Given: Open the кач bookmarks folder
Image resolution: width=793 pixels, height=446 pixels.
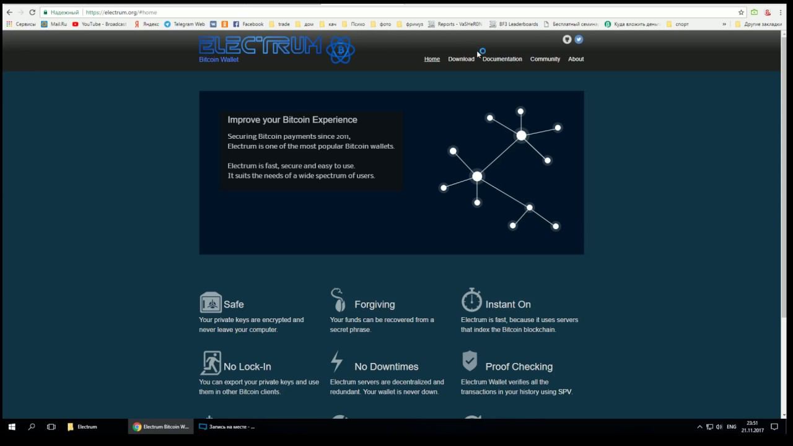Looking at the screenshot, I should click(x=328, y=24).
